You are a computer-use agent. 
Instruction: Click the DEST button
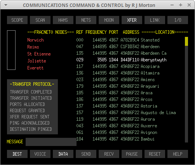click(x=17, y=154)
